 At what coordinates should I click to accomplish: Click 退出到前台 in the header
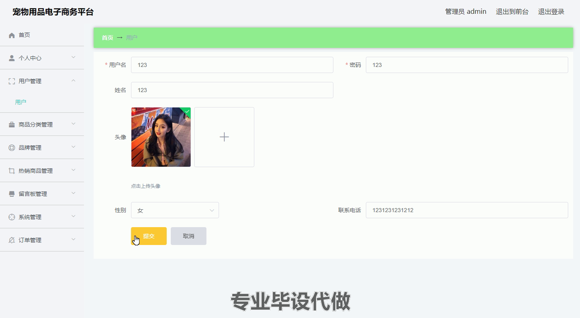(512, 12)
